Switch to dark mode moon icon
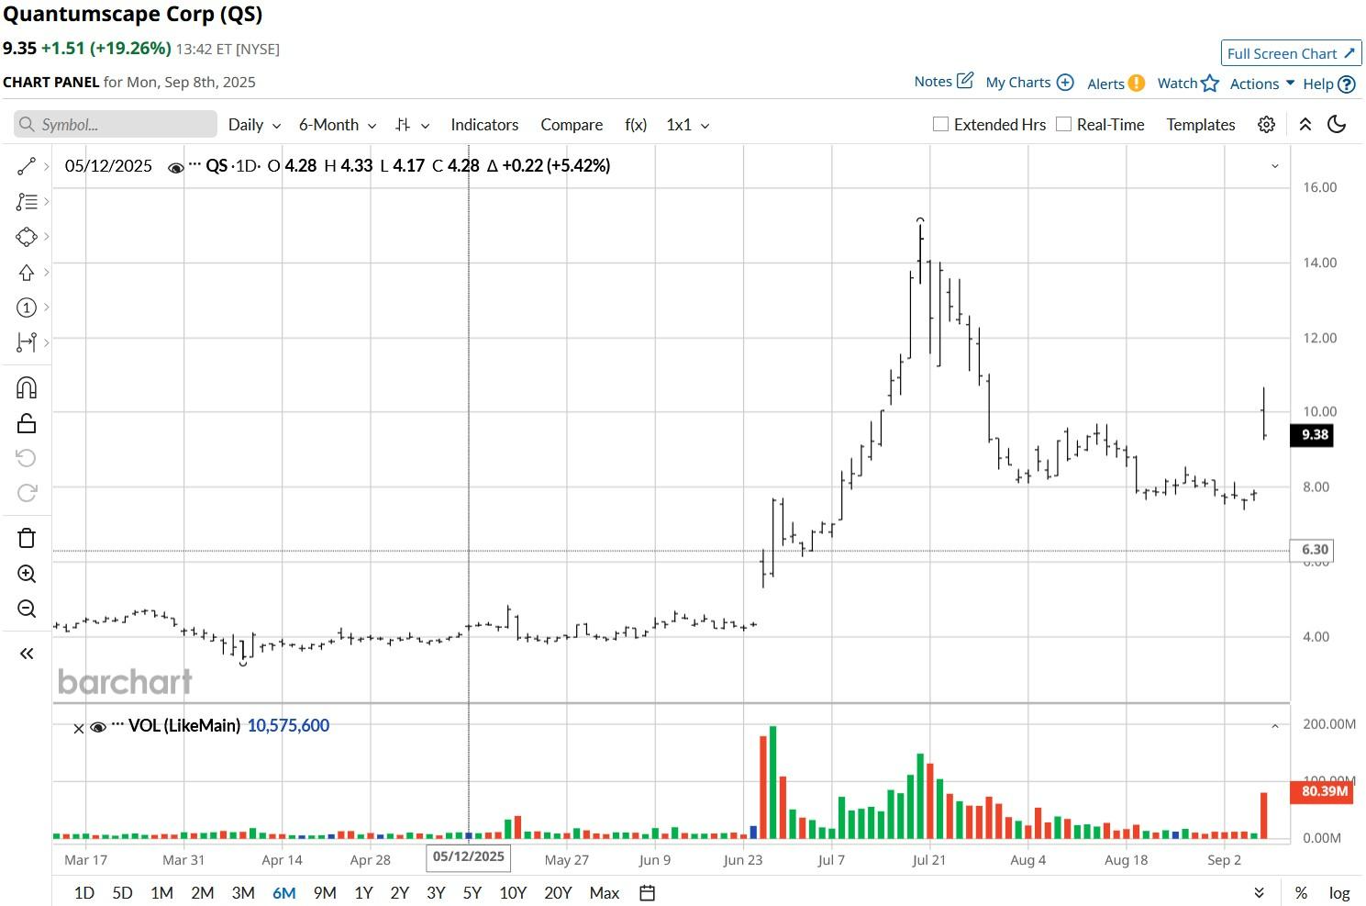The width and height of the screenshot is (1366, 906). coord(1337,125)
